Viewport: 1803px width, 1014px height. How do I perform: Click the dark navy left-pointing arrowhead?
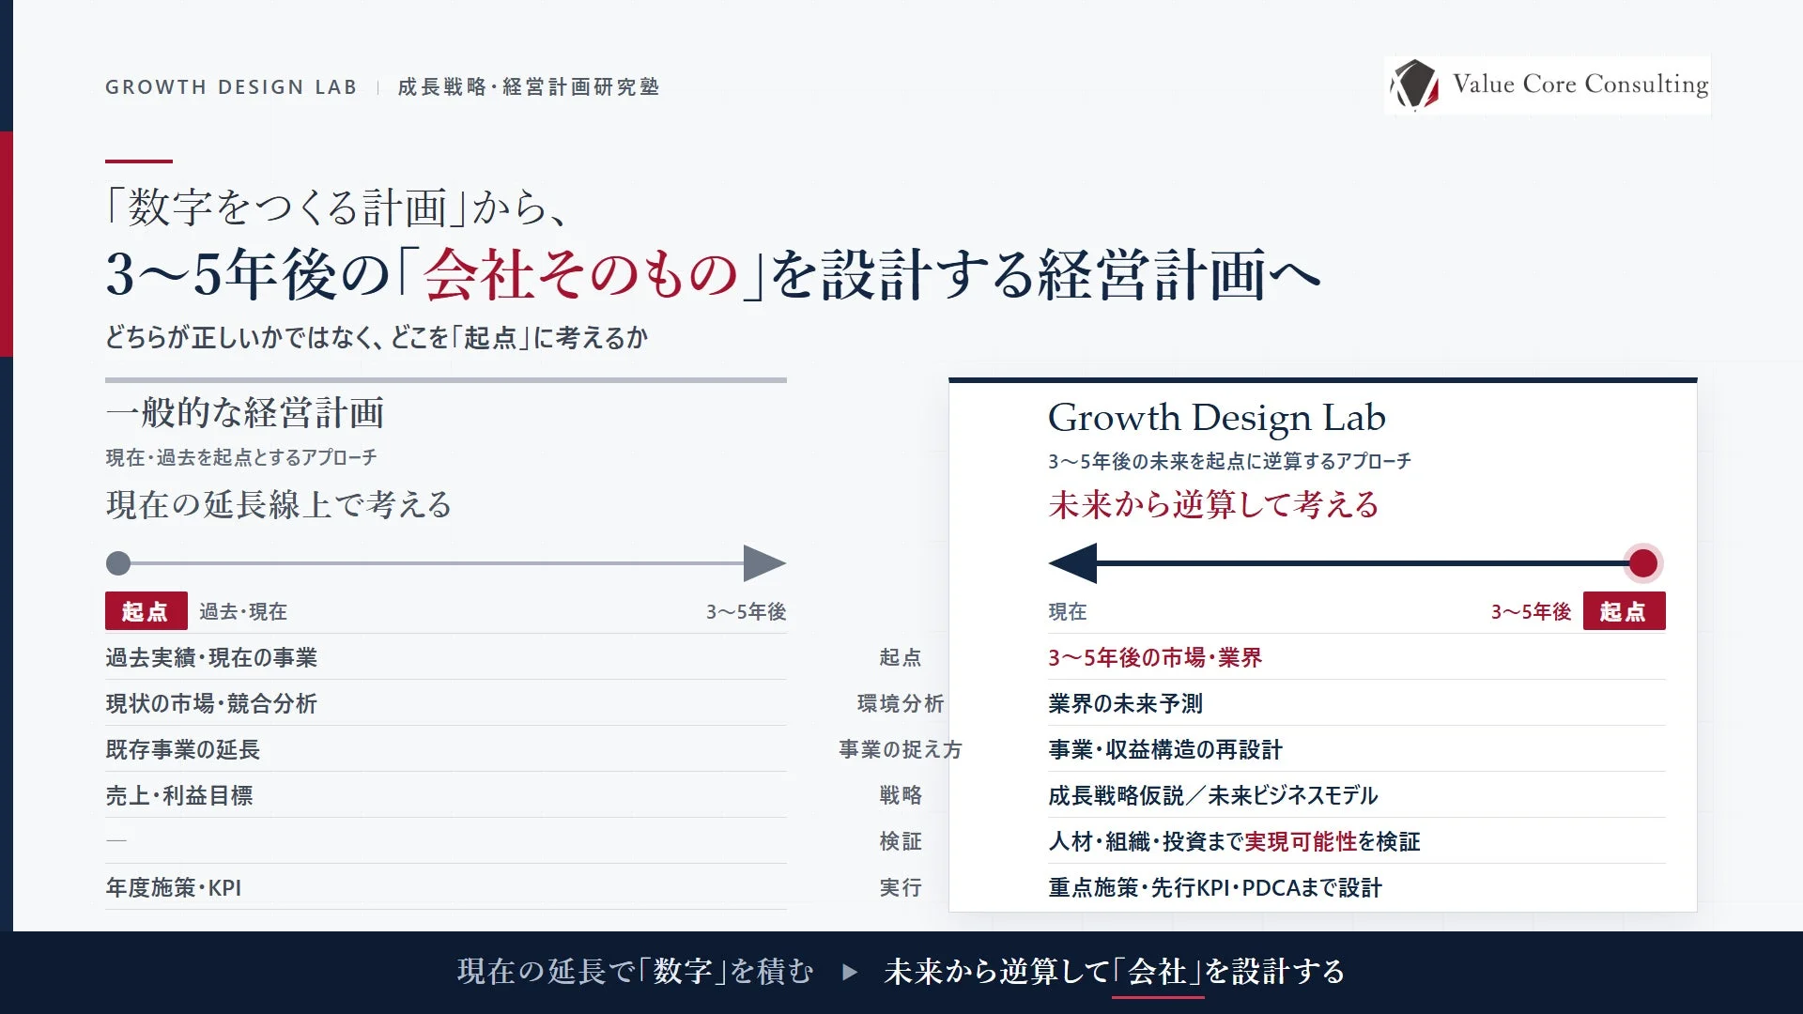coord(1072,563)
